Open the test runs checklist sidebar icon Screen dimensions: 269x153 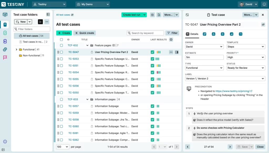[5, 33]
